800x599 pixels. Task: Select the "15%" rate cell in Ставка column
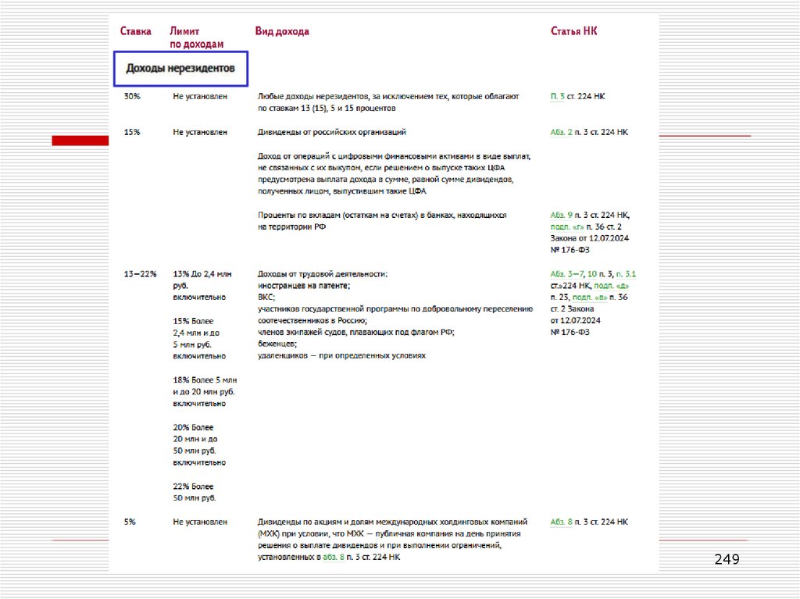[132, 132]
